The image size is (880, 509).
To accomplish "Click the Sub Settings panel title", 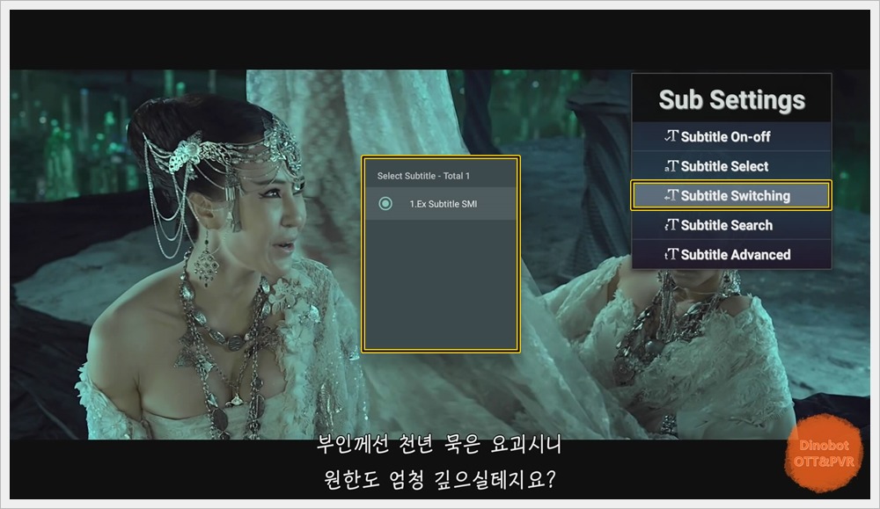I will coord(731,100).
